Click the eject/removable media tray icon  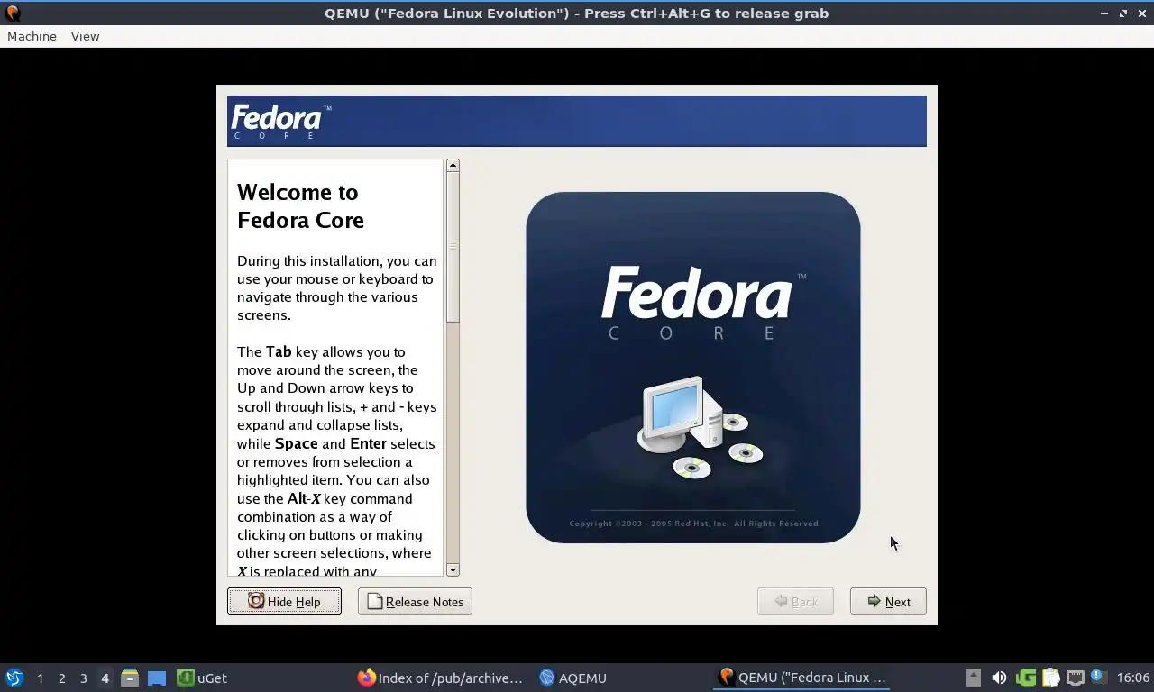(973, 678)
